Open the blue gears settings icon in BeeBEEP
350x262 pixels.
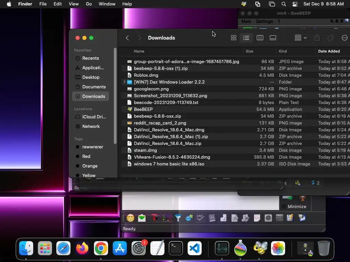(x=189, y=218)
